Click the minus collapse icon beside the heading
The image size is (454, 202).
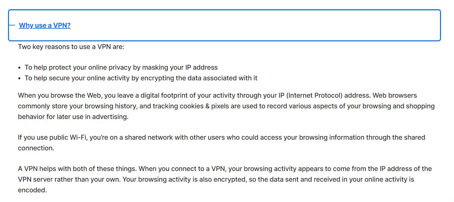(x=12, y=25)
